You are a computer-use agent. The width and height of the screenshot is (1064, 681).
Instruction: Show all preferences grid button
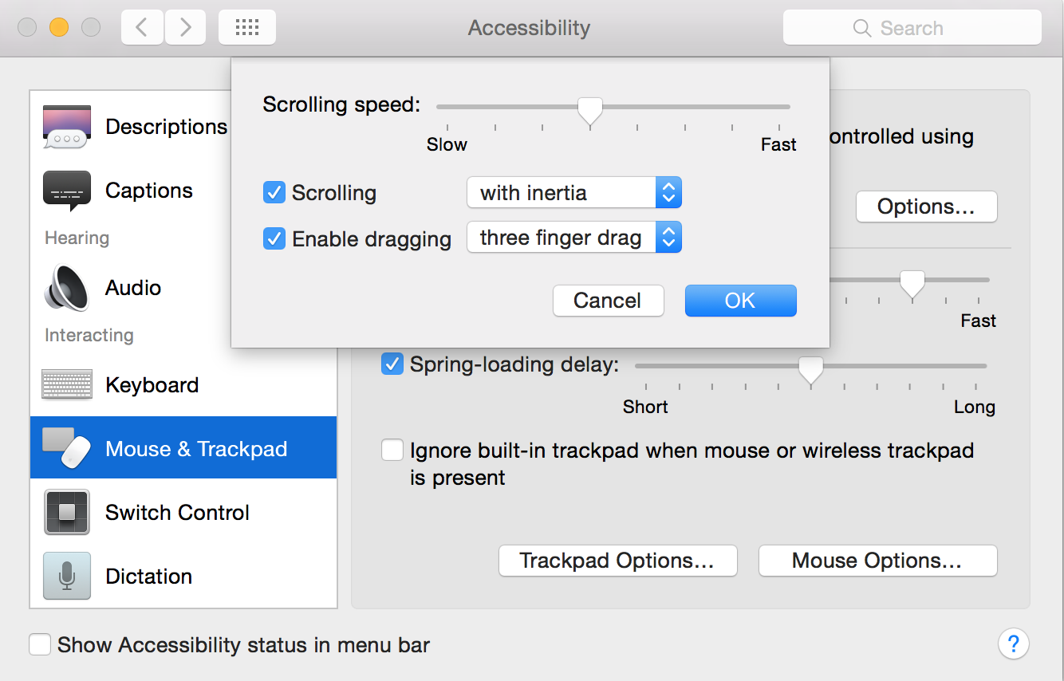pyautogui.click(x=246, y=28)
